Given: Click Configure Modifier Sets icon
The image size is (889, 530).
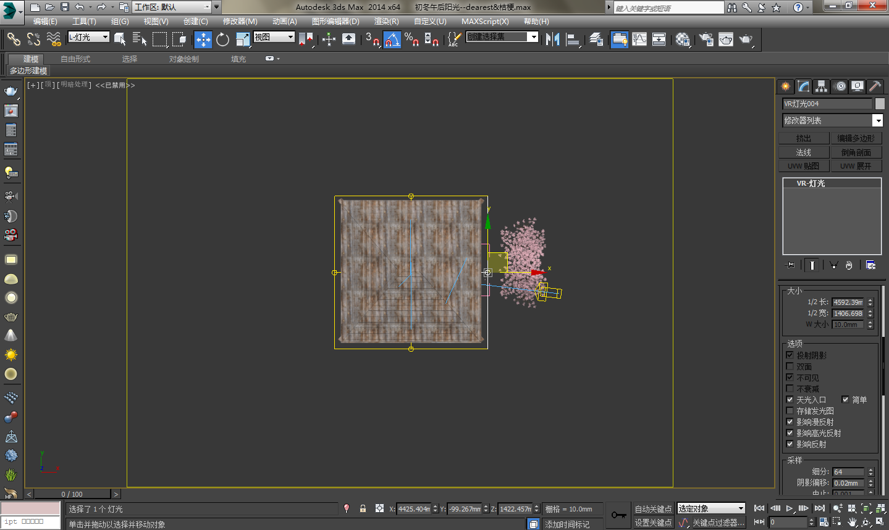Looking at the screenshot, I should coord(870,265).
